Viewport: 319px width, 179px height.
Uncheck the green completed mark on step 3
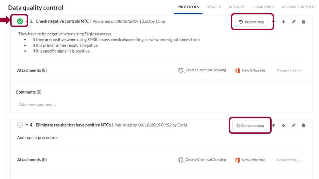pos(20,21)
